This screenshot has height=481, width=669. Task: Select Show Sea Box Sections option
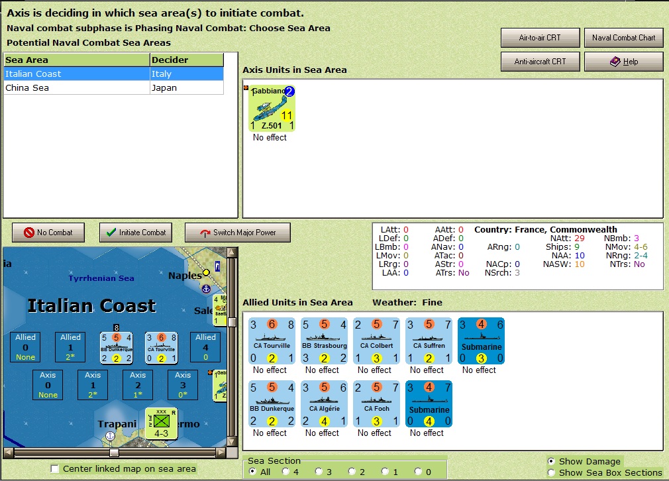pos(551,472)
